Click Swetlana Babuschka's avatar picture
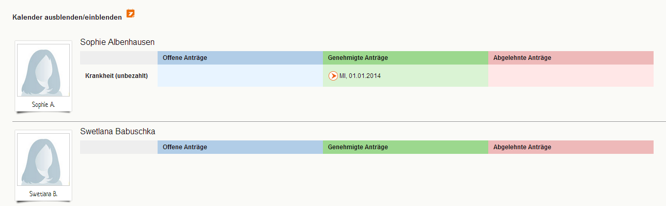 click(43, 160)
